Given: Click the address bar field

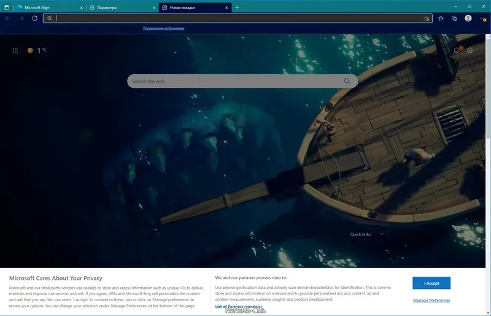Looking at the screenshot, I should pos(238,18).
